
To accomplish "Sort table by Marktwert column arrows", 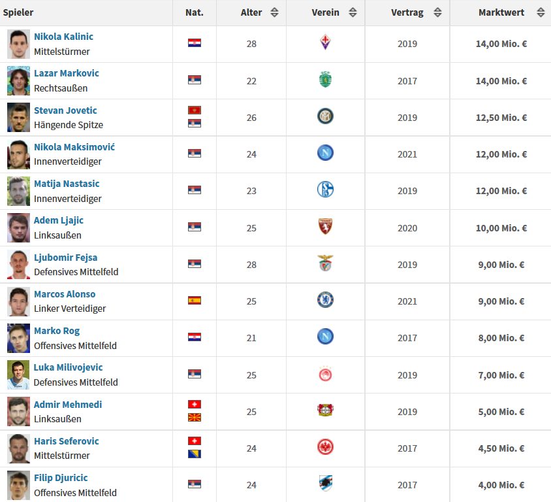I will tap(540, 12).
